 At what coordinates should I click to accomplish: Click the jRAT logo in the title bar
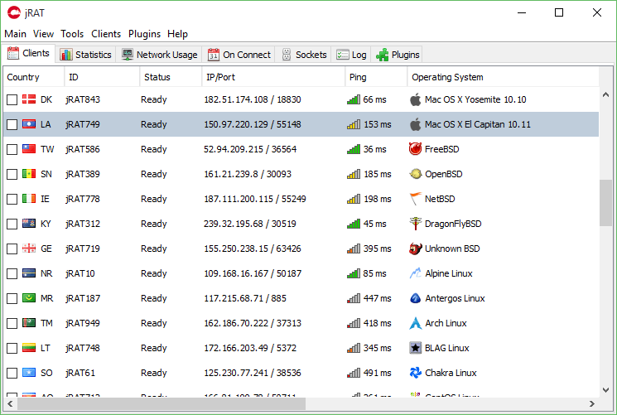pos(14,13)
